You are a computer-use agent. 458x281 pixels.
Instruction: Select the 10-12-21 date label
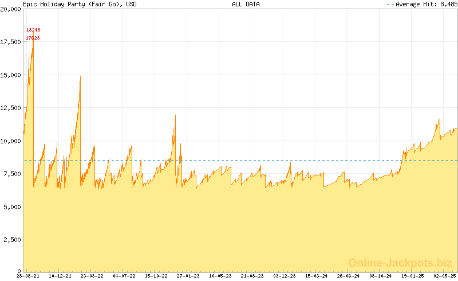coord(60,276)
